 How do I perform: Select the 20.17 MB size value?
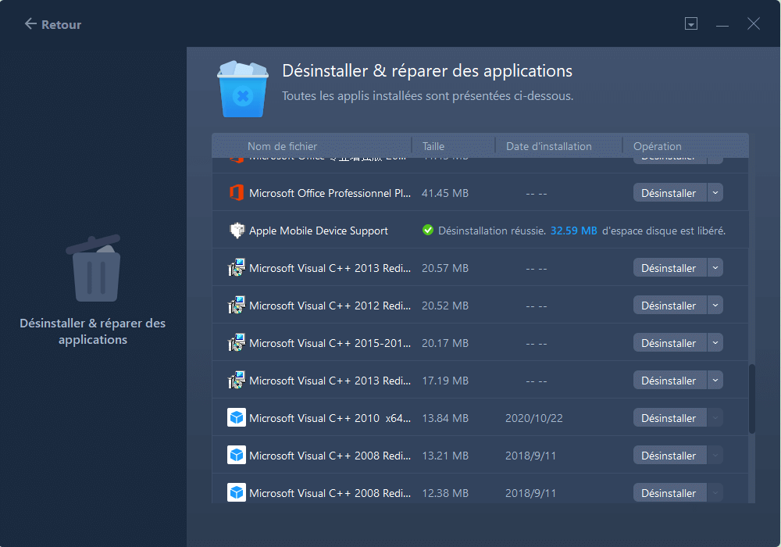point(445,343)
